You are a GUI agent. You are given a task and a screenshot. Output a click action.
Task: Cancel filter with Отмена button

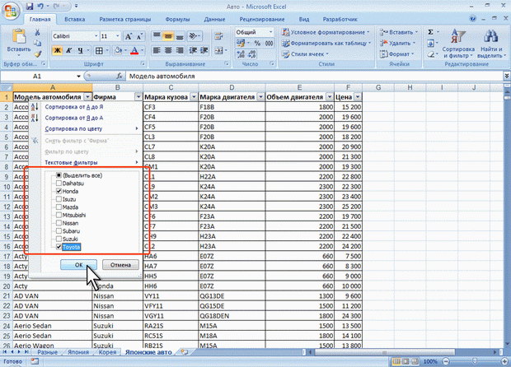point(120,265)
